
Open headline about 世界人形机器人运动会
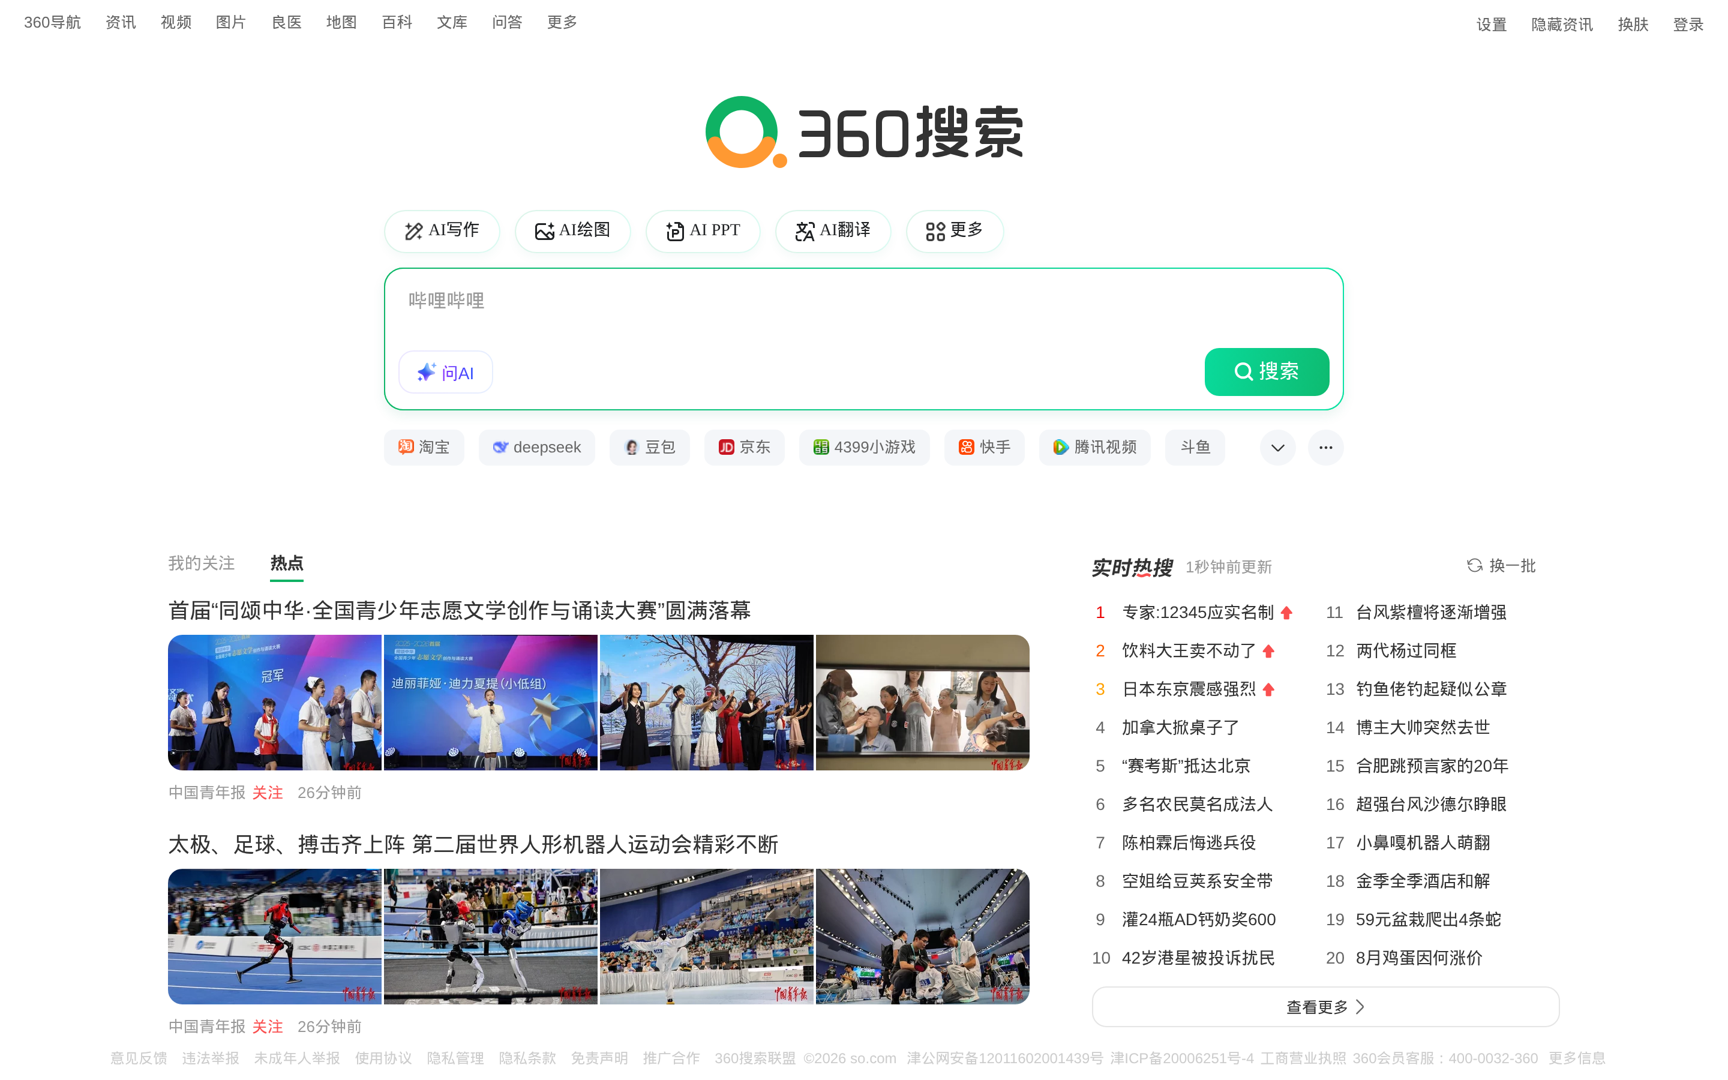coord(473,844)
